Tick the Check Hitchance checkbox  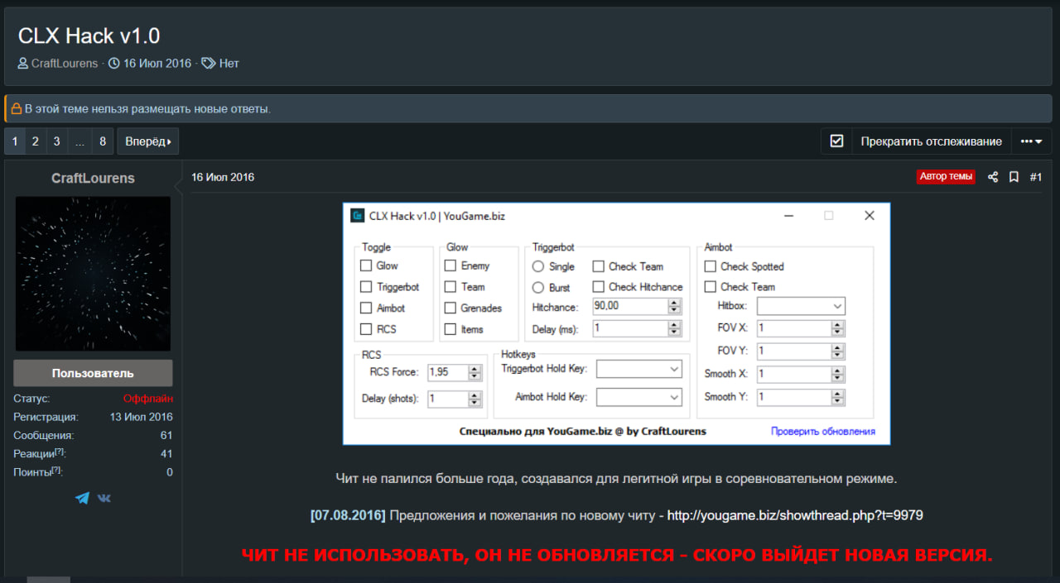599,287
